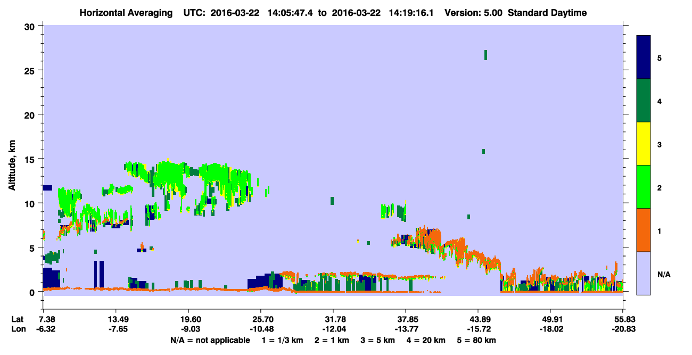This screenshot has height=355, width=692.
Task: Click the altitude tick label '20'
Action: 30,114
